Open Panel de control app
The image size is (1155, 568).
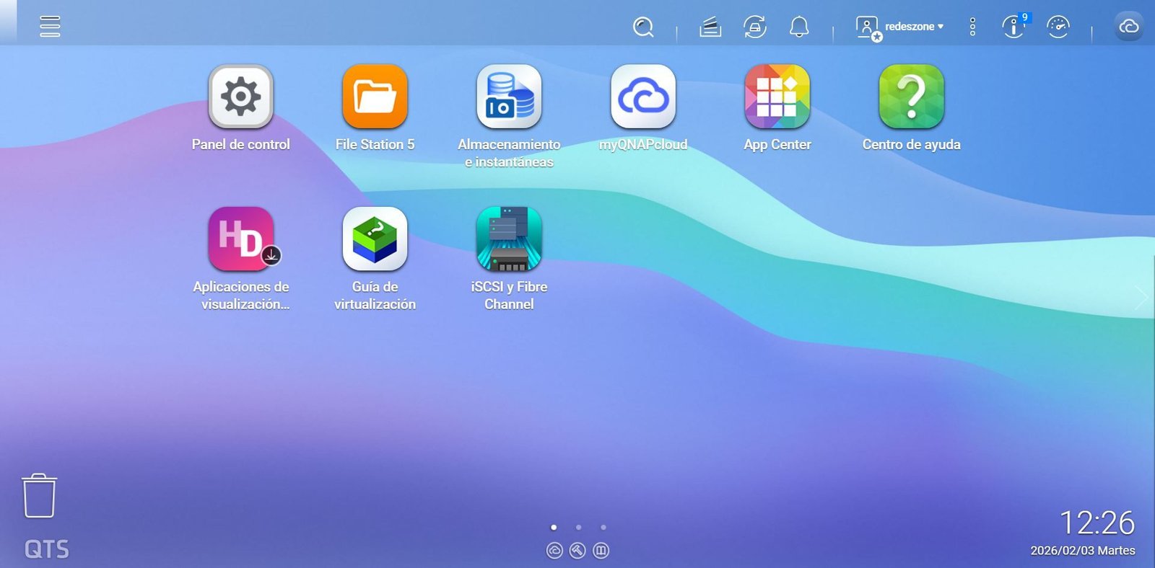point(240,97)
